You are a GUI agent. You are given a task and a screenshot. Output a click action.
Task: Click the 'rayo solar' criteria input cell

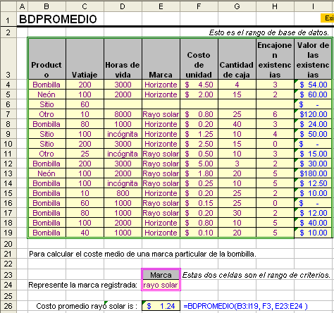161,285
